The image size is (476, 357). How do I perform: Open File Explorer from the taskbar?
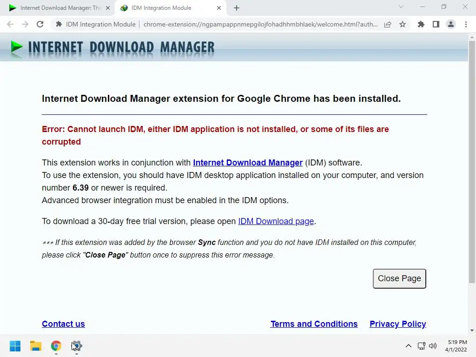pyautogui.click(x=35, y=346)
